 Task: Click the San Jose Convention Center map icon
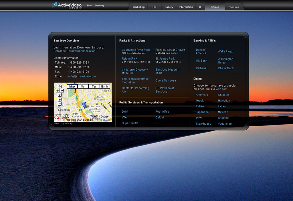coord(97,104)
